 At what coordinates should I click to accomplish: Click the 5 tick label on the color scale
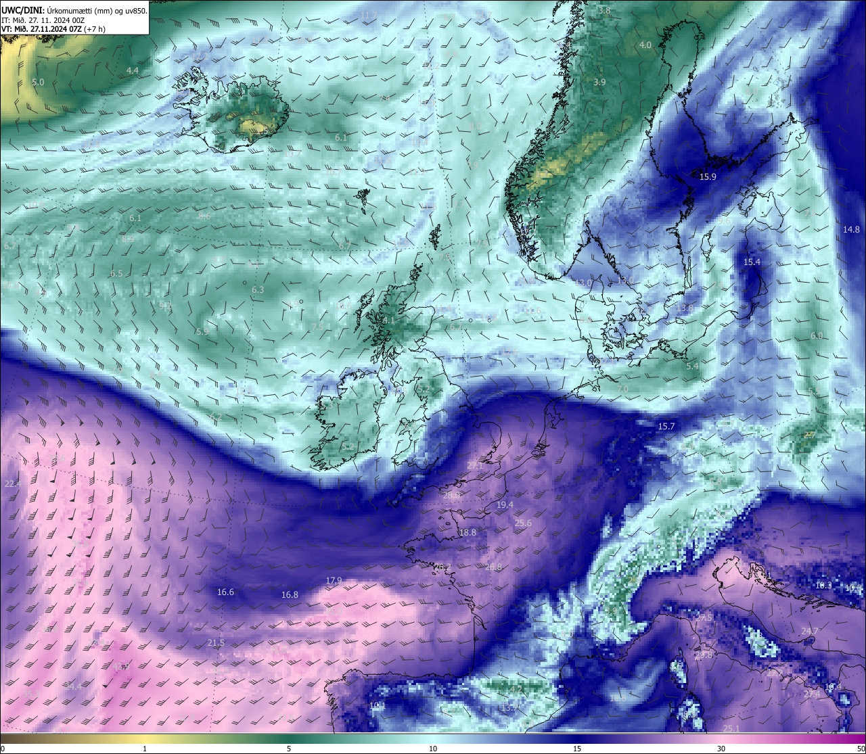pyautogui.click(x=289, y=749)
